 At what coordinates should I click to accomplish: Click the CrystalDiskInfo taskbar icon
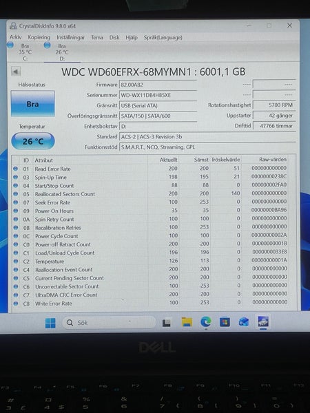(x=263, y=321)
